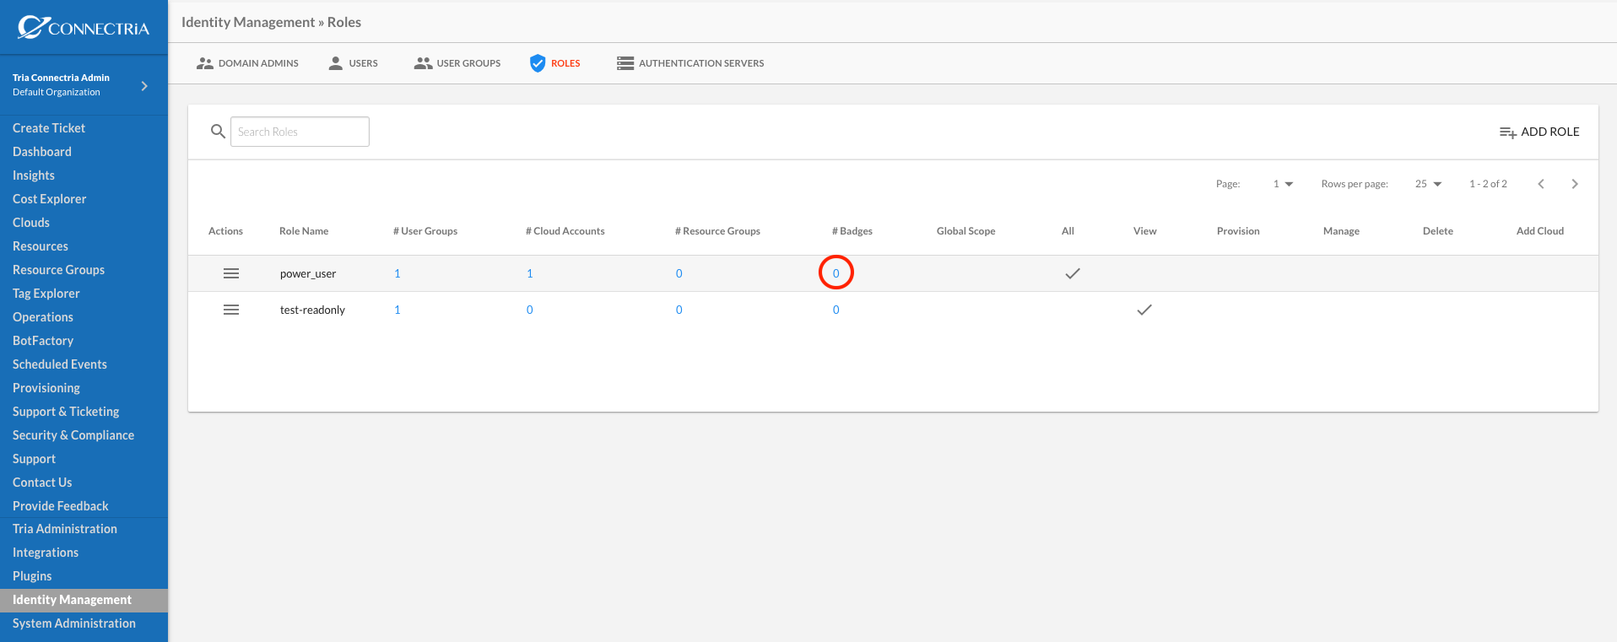Viewport: 1617px width, 642px height.
Task: Go to Dashboard in the sidebar
Action: point(42,152)
